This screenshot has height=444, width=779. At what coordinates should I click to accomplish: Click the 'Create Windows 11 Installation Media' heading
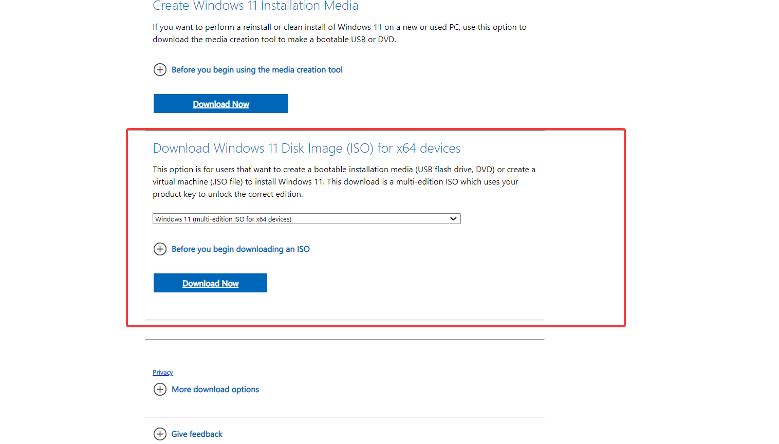pos(255,6)
